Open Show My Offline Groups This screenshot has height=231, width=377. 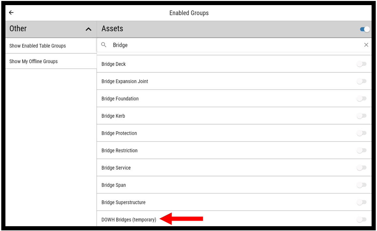[x=33, y=61]
